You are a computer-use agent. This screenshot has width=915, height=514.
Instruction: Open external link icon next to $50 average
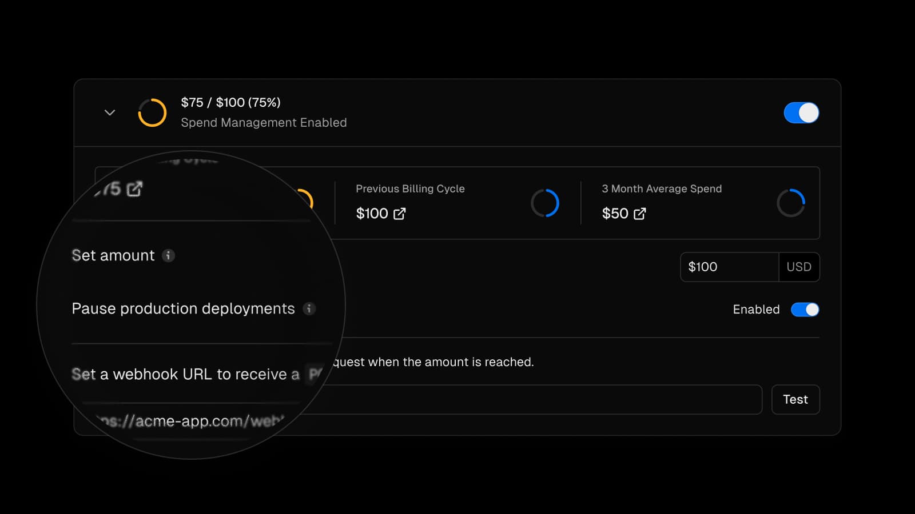(x=639, y=214)
